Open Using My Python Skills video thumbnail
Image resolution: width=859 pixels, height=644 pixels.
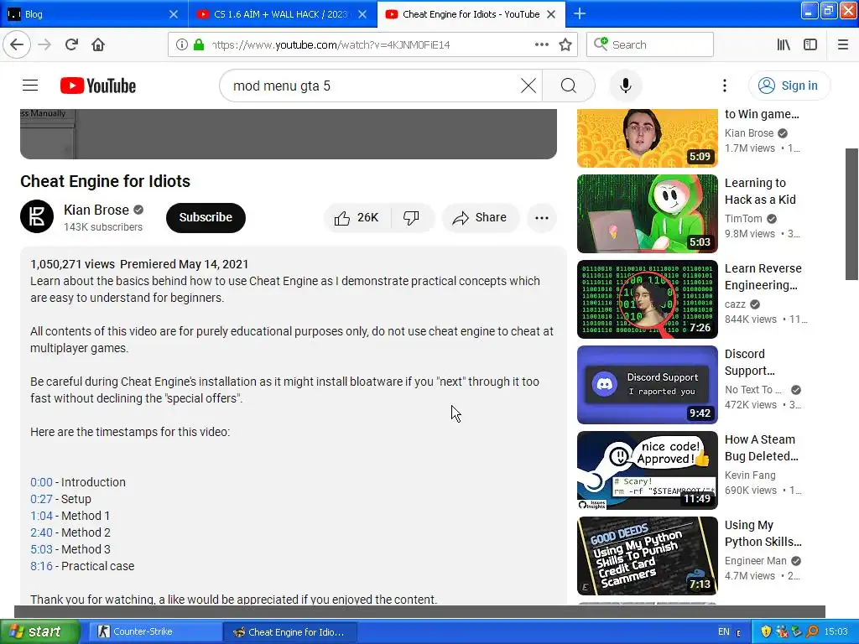click(647, 555)
